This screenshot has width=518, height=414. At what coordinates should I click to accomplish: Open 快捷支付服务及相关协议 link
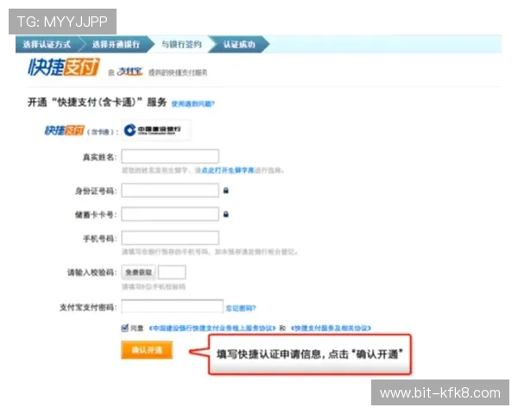331,328
